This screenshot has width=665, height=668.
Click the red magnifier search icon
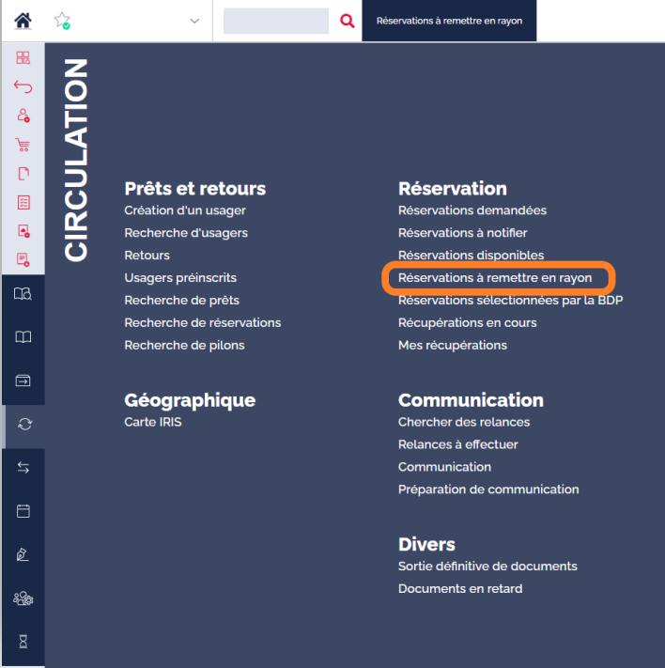(348, 21)
